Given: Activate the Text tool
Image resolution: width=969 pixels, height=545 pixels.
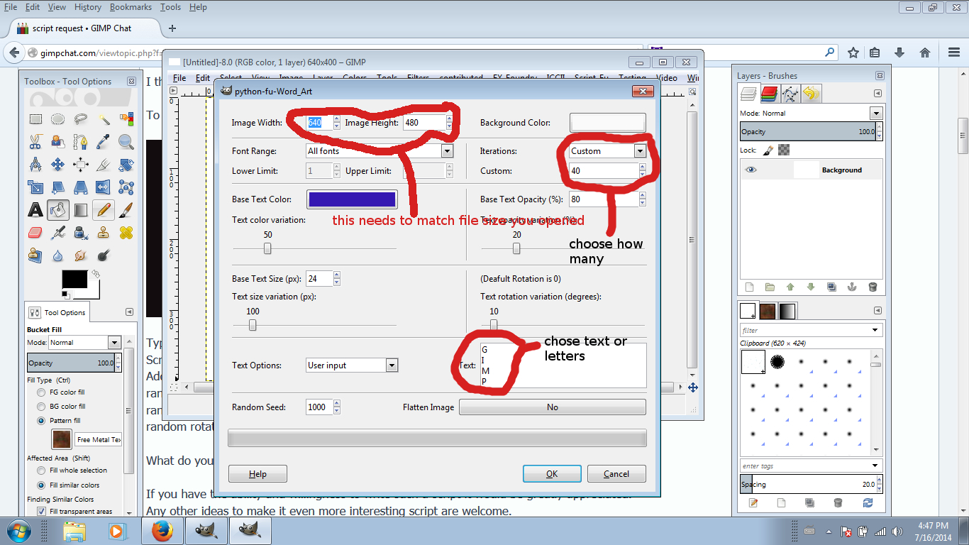Looking at the screenshot, I should [35, 209].
